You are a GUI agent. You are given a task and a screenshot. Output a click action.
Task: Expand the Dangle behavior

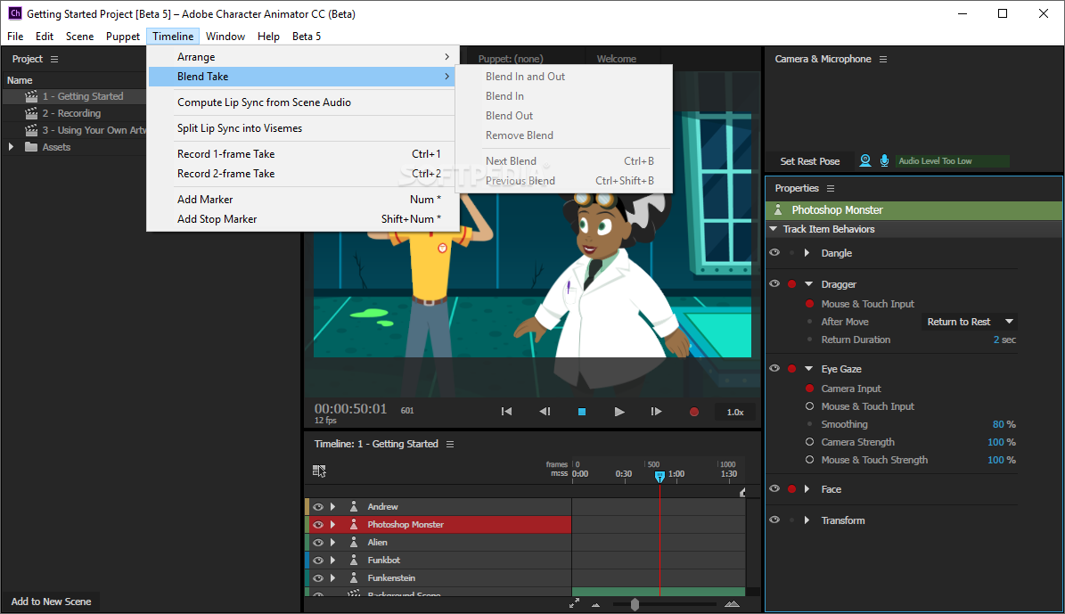tap(807, 253)
